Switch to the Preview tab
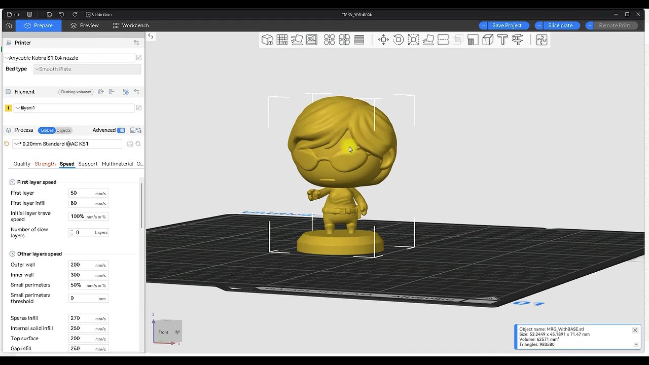The image size is (649, 365). [x=85, y=25]
